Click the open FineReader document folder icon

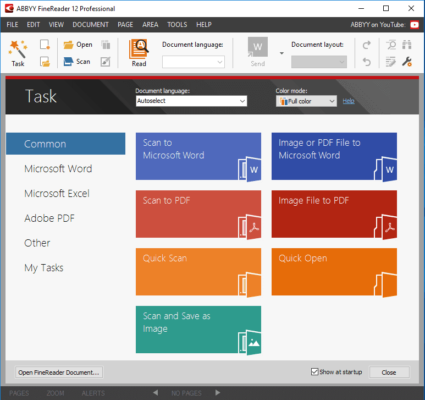pos(45,62)
